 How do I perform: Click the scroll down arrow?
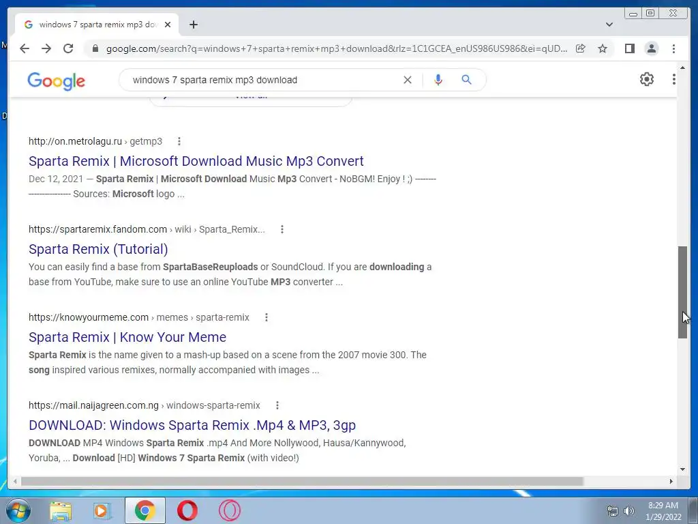pyautogui.click(x=682, y=469)
